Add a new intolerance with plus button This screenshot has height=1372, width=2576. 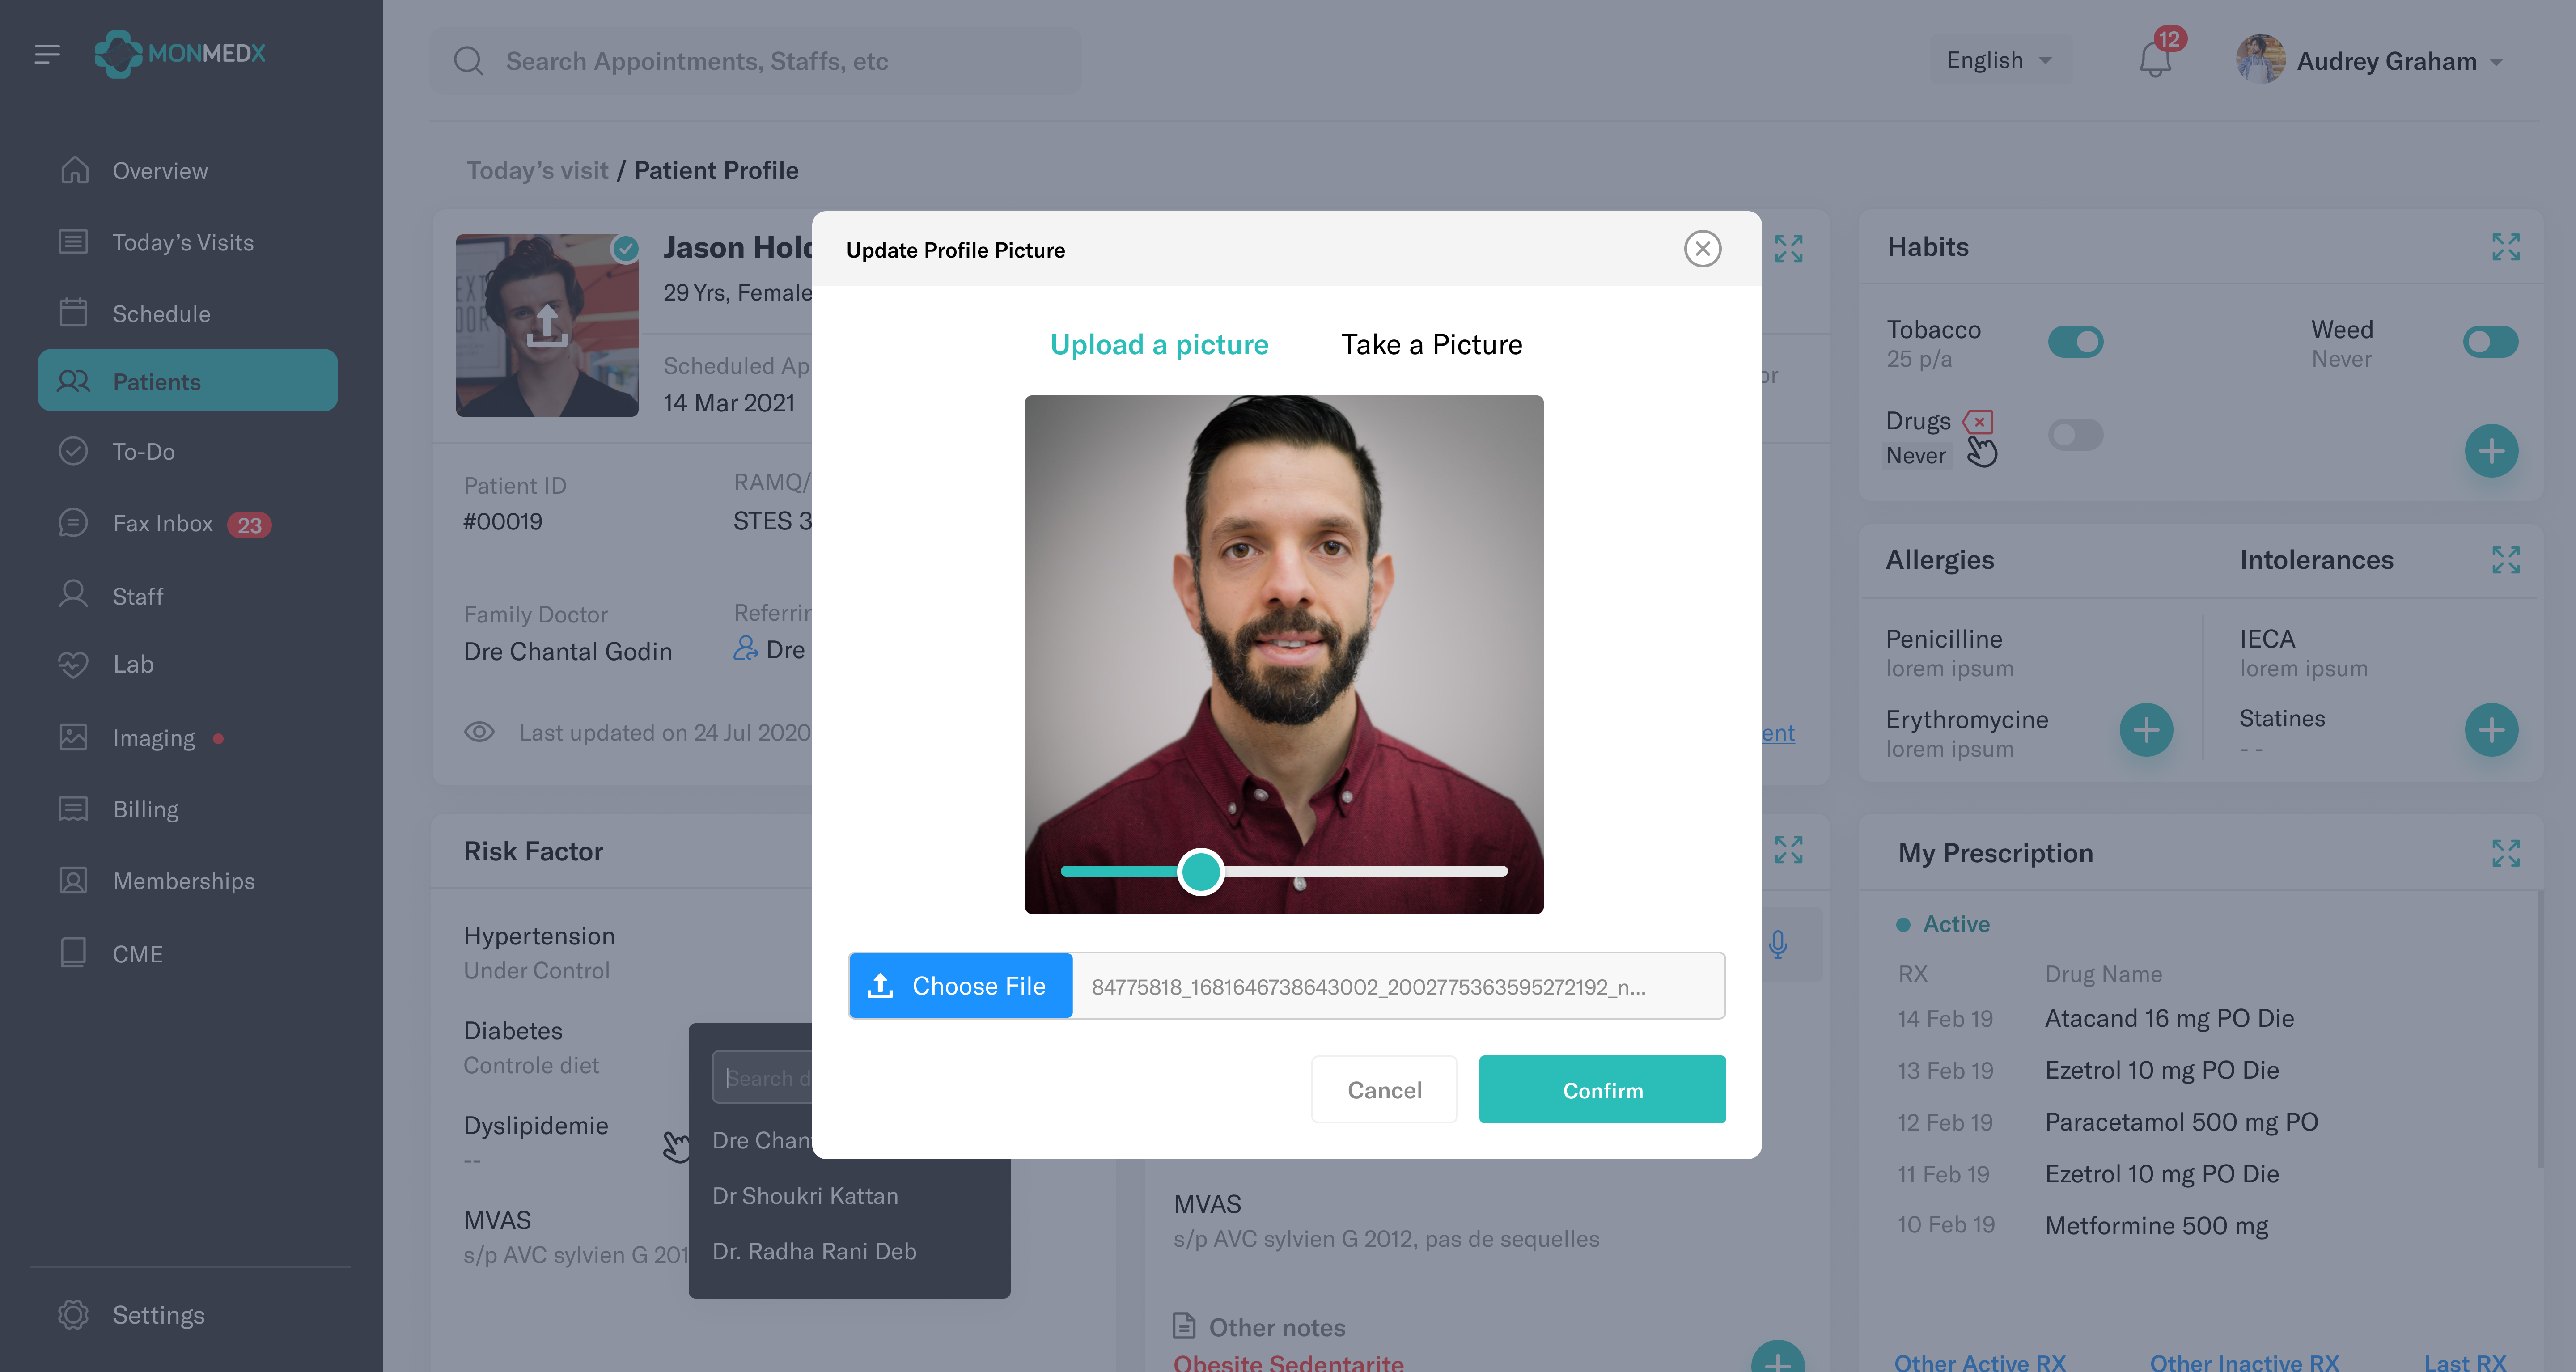[x=2491, y=730]
